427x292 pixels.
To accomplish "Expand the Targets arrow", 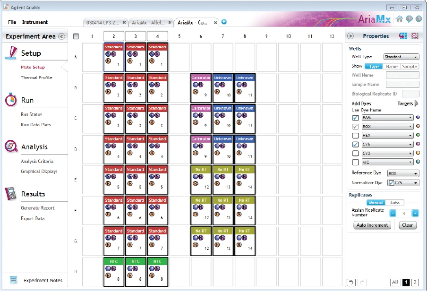I will (416, 103).
